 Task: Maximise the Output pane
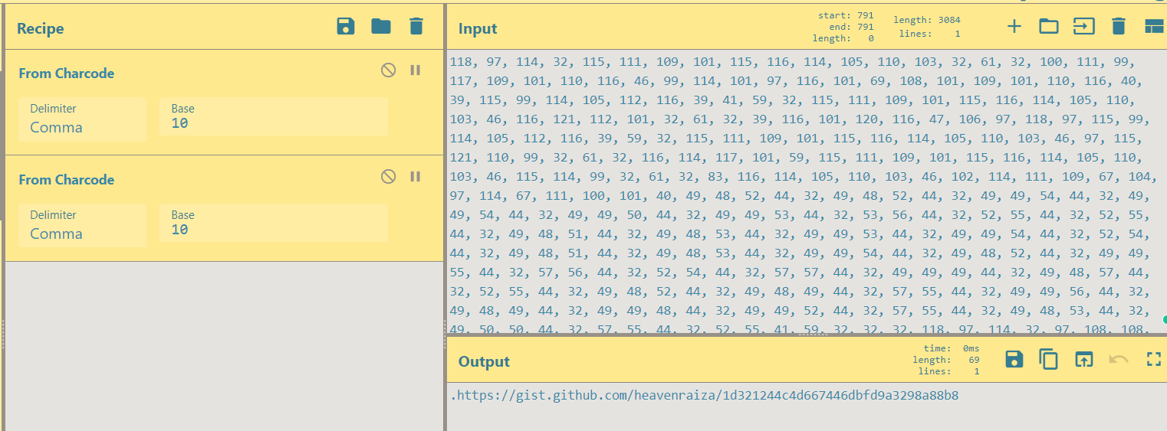click(1153, 359)
